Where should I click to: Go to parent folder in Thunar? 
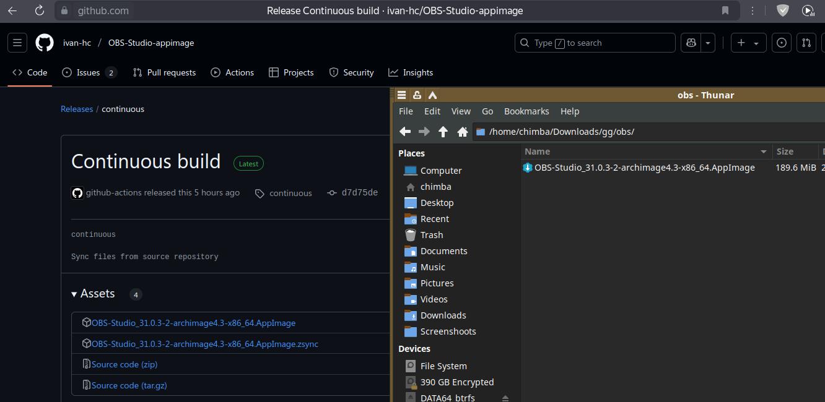443,131
